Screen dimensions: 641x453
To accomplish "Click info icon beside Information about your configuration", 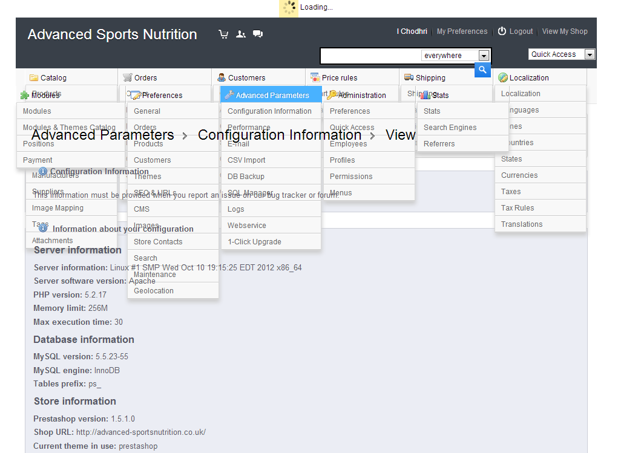I will 43,229.
